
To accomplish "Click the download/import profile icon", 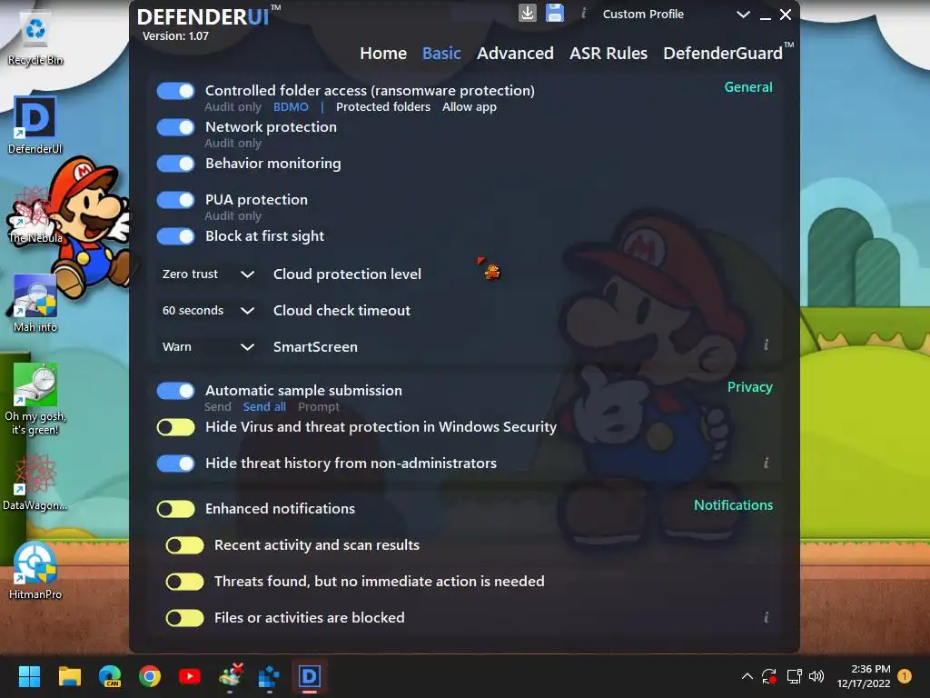I will pos(528,13).
